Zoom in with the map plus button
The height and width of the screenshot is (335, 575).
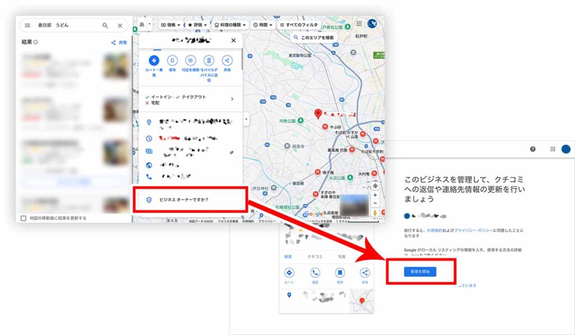[x=375, y=195]
